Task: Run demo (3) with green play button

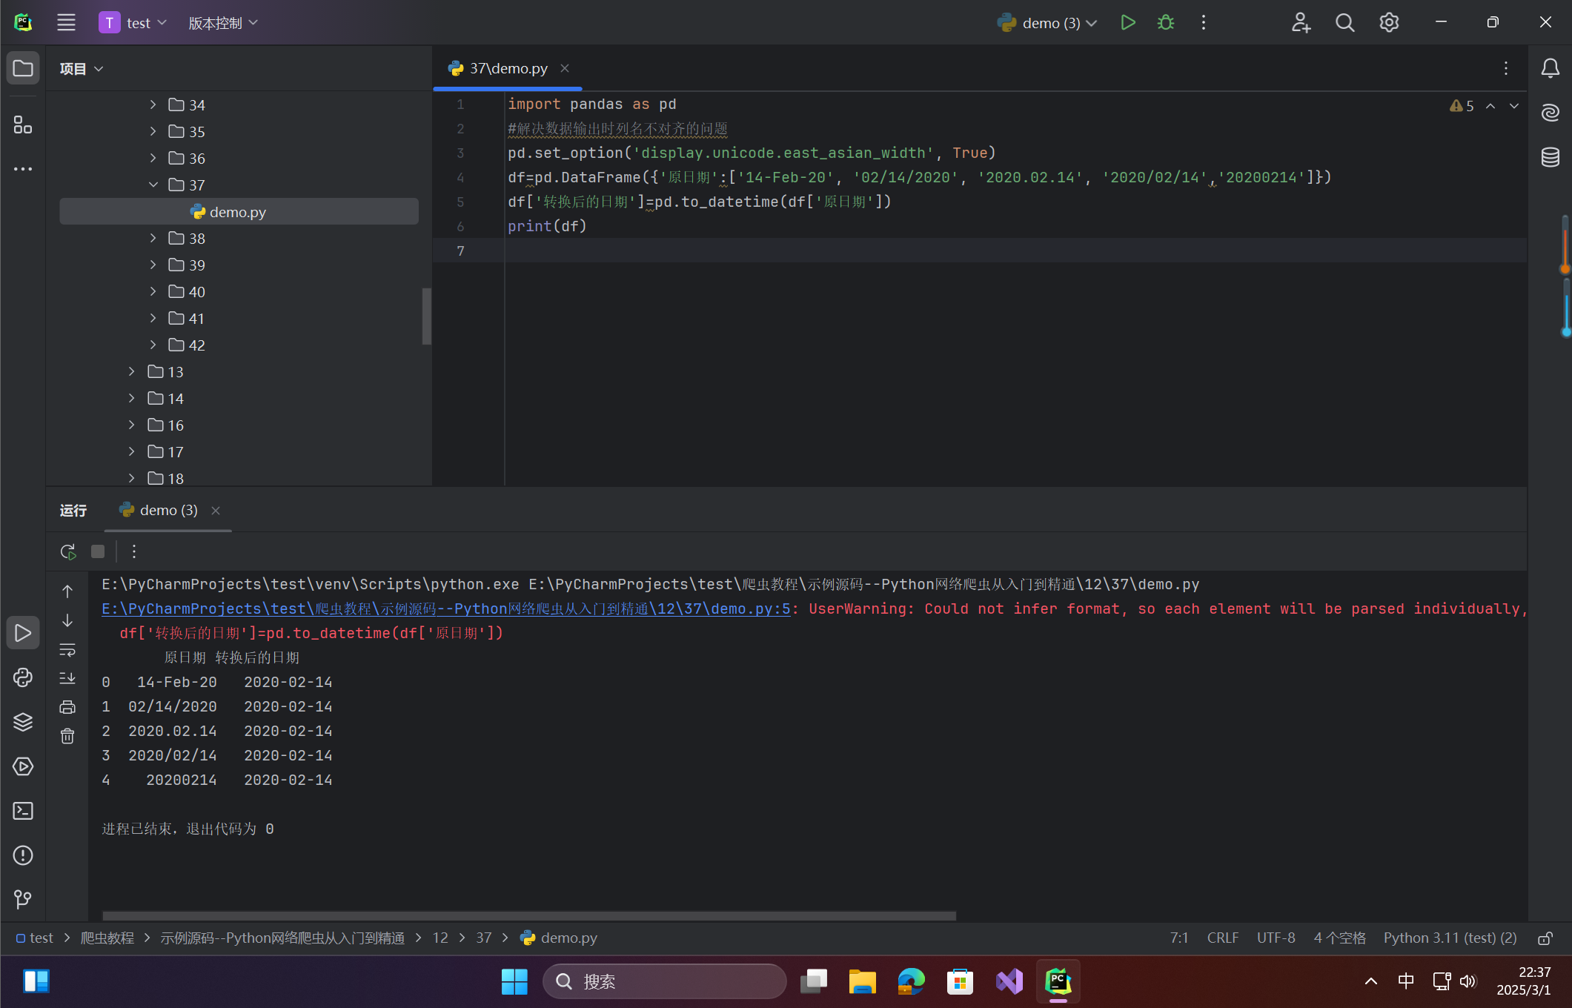Action: 1128,22
